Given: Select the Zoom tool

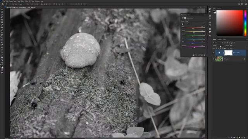Looking at the screenshot, I should [x=2, y=60].
